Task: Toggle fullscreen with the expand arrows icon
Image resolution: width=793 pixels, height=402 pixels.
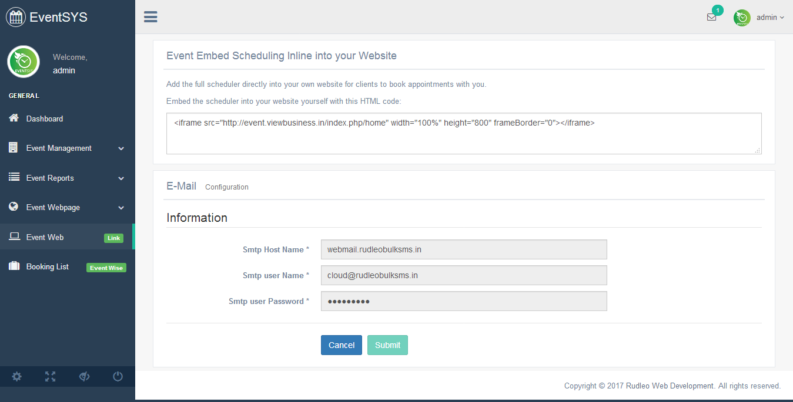Action: tap(50, 377)
